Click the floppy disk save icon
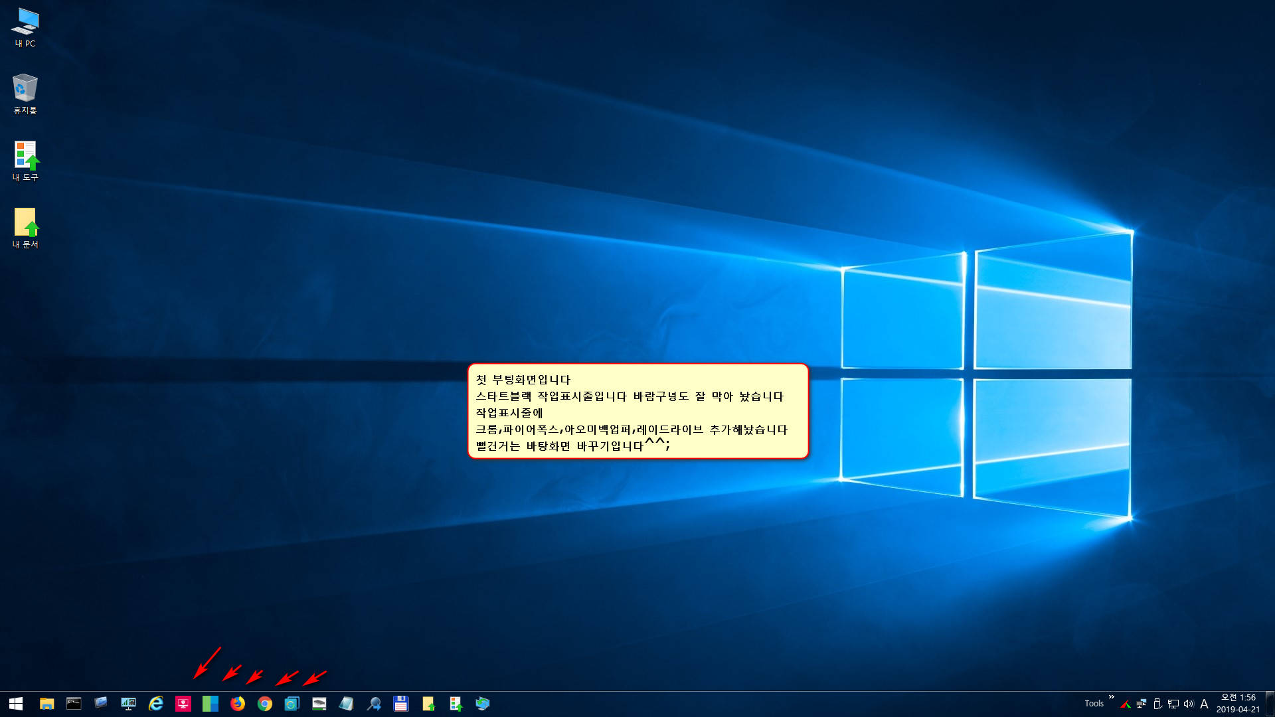This screenshot has width=1275, height=717. tap(401, 704)
